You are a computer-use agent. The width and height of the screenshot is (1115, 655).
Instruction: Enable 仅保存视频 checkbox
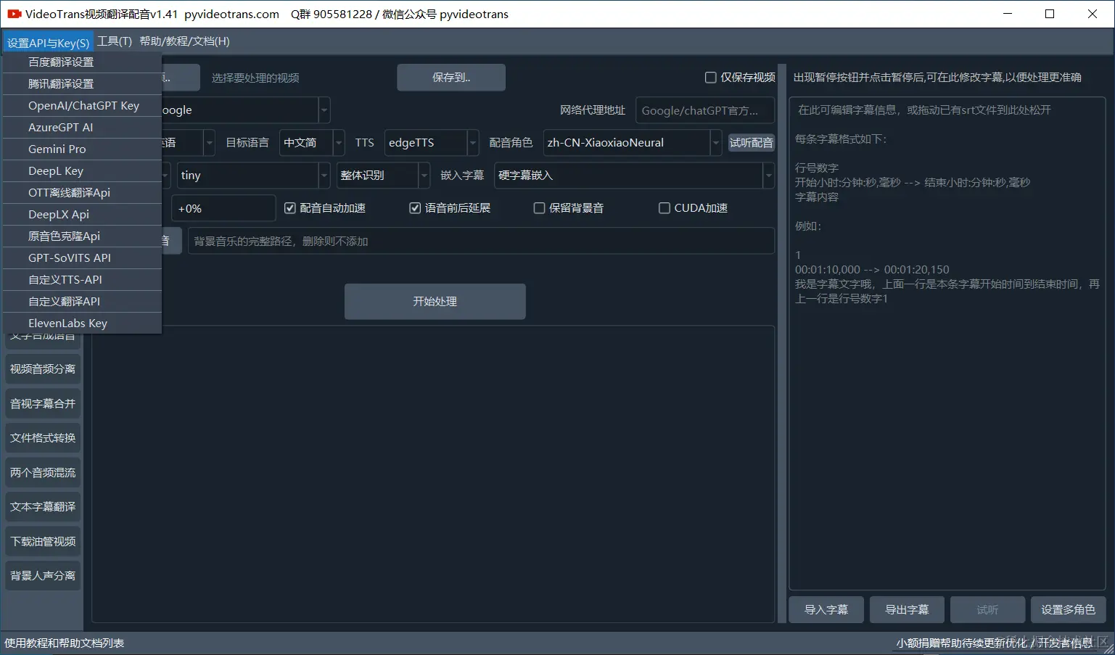[740, 78]
